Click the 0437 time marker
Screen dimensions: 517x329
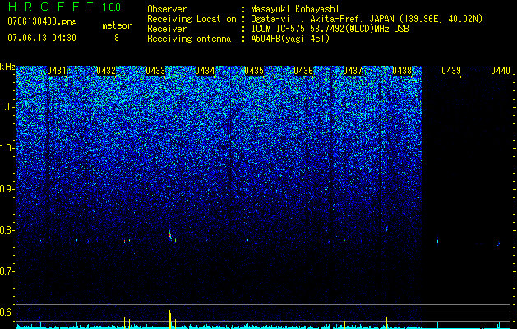[x=353, y=71]
